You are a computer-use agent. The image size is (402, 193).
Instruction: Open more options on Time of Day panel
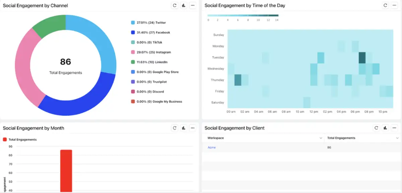pos(395,5)
